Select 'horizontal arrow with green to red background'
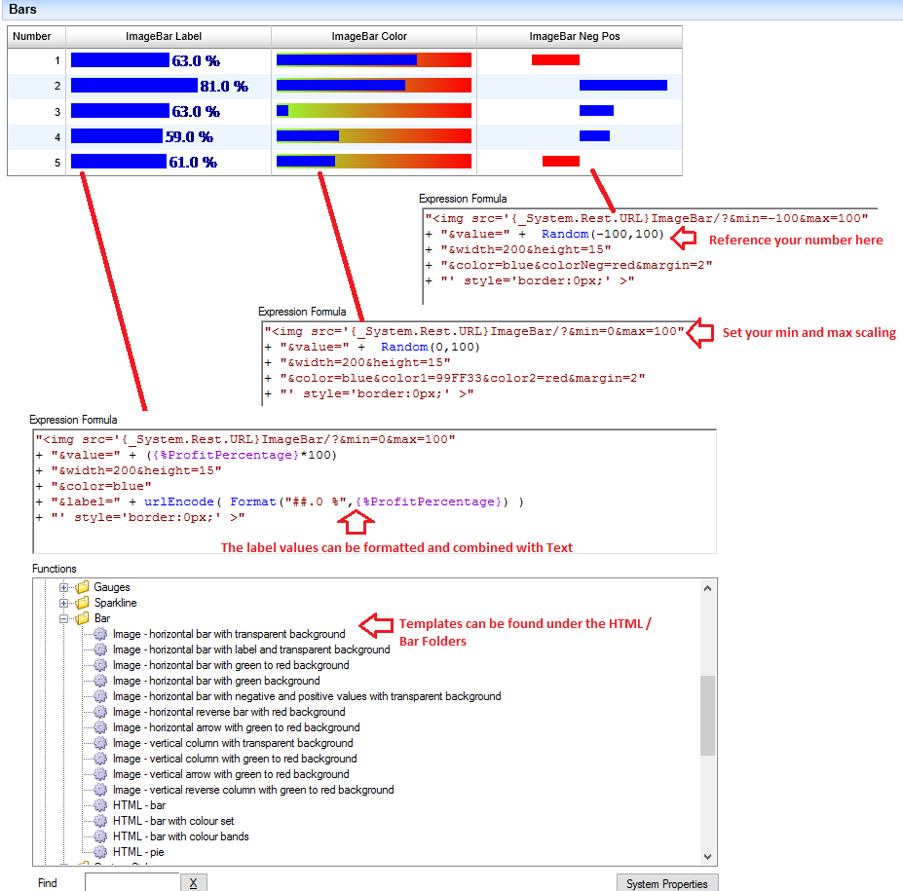 click(x=236, y=727)
